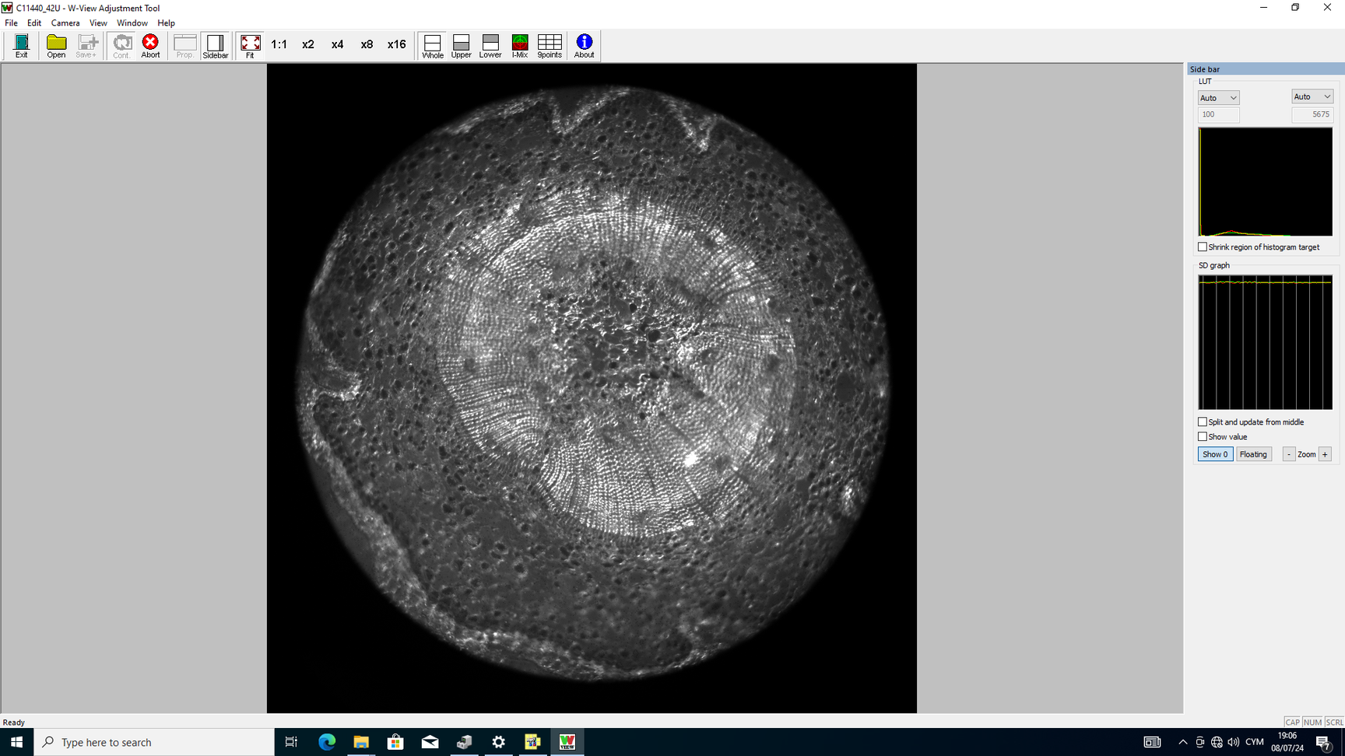
Task: Enable the I-Mix overlay view
Action: coord(520,46)
